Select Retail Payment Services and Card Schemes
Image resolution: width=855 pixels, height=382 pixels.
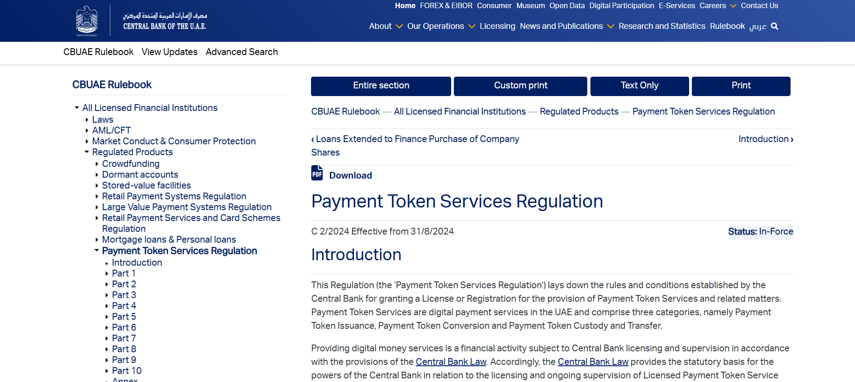coord(191,223)
